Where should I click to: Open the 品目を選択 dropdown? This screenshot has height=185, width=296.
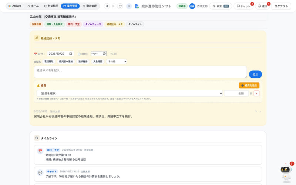click(x=130, y=94)
